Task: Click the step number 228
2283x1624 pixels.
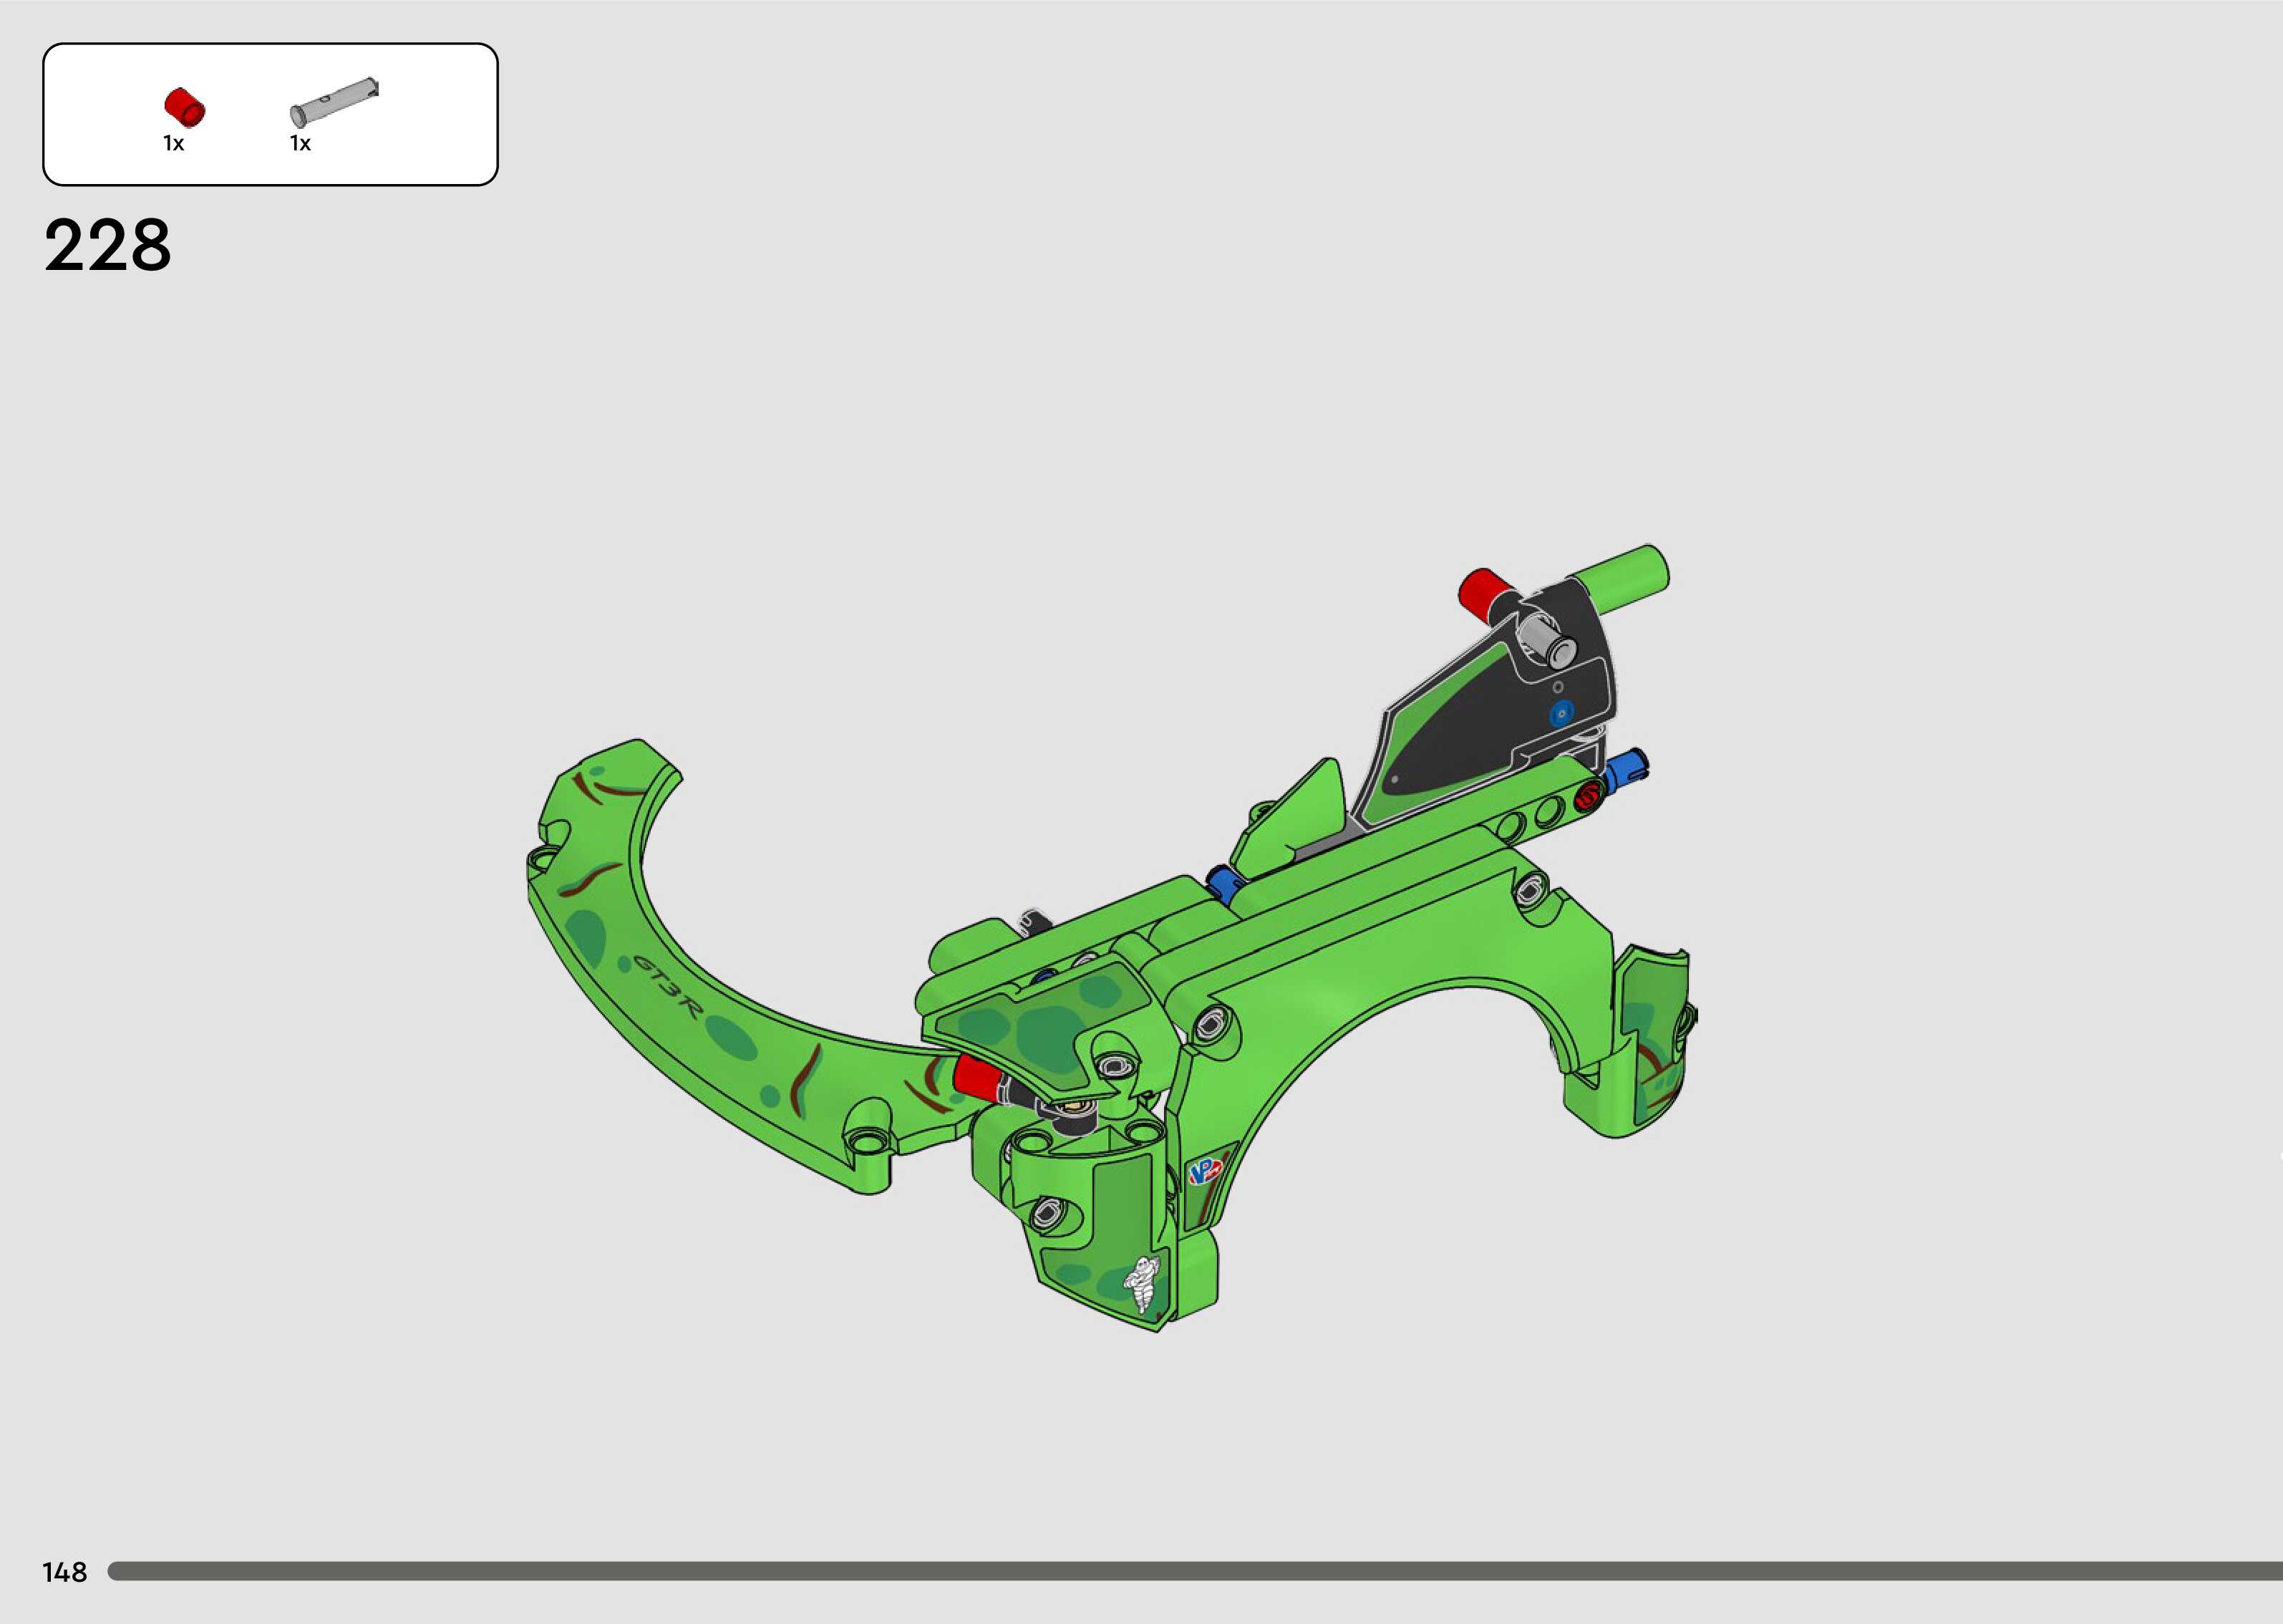Action: 108,245
